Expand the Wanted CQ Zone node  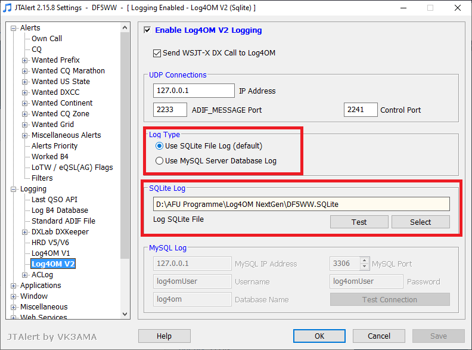pos(24,114)
